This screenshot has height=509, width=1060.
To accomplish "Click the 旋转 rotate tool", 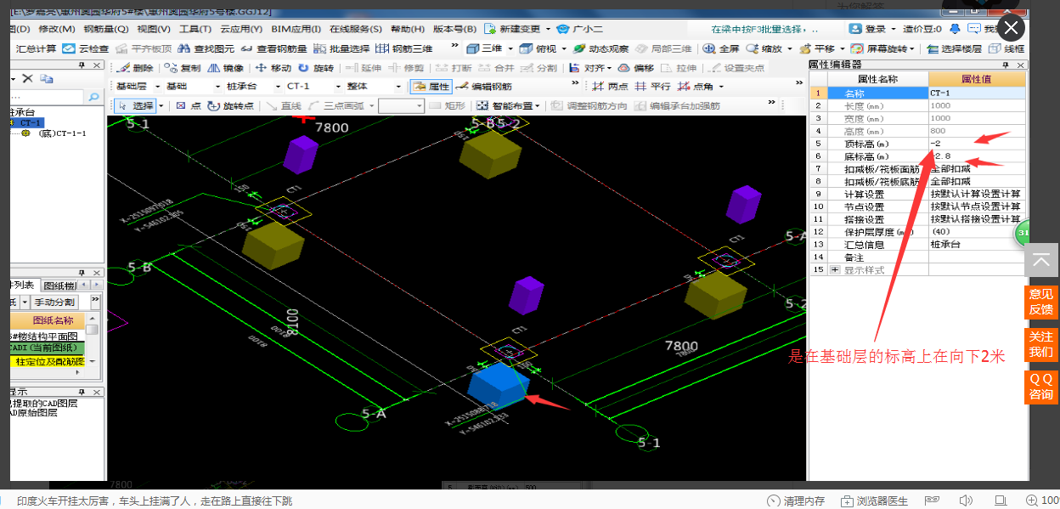I will click(x=315, y=67).
